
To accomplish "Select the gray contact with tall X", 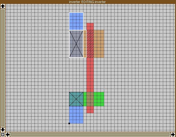I will [76, 44].
